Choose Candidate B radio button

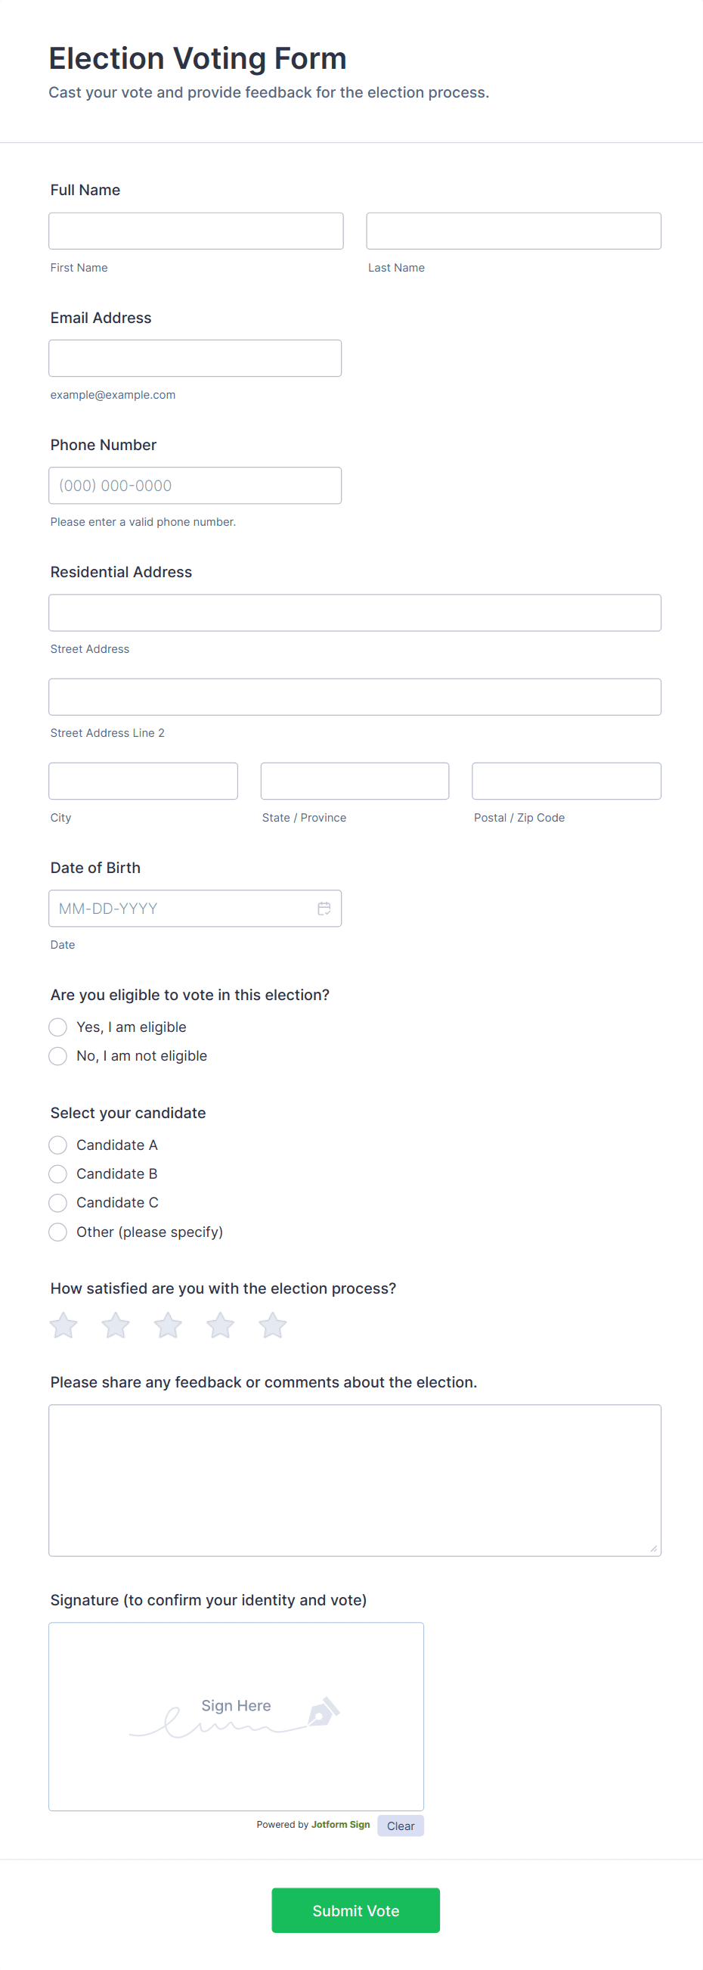point(58,1174)
